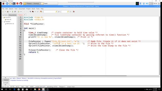Click the Open file toolbar icon

(x=8, y=12)
